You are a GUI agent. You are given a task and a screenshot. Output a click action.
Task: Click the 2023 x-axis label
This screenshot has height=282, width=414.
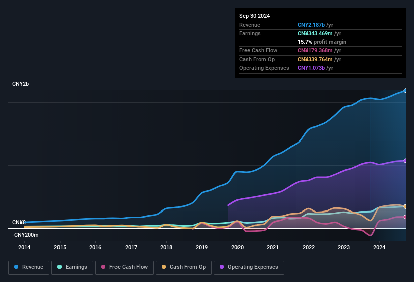click(x=344, y=247)
